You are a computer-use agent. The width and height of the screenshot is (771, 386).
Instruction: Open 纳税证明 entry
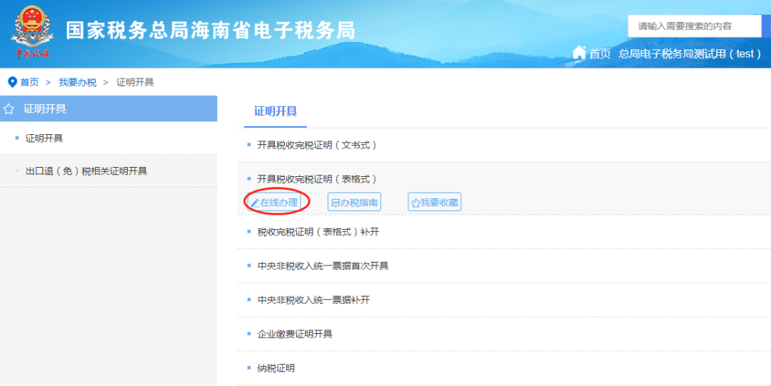click(276, 368)
